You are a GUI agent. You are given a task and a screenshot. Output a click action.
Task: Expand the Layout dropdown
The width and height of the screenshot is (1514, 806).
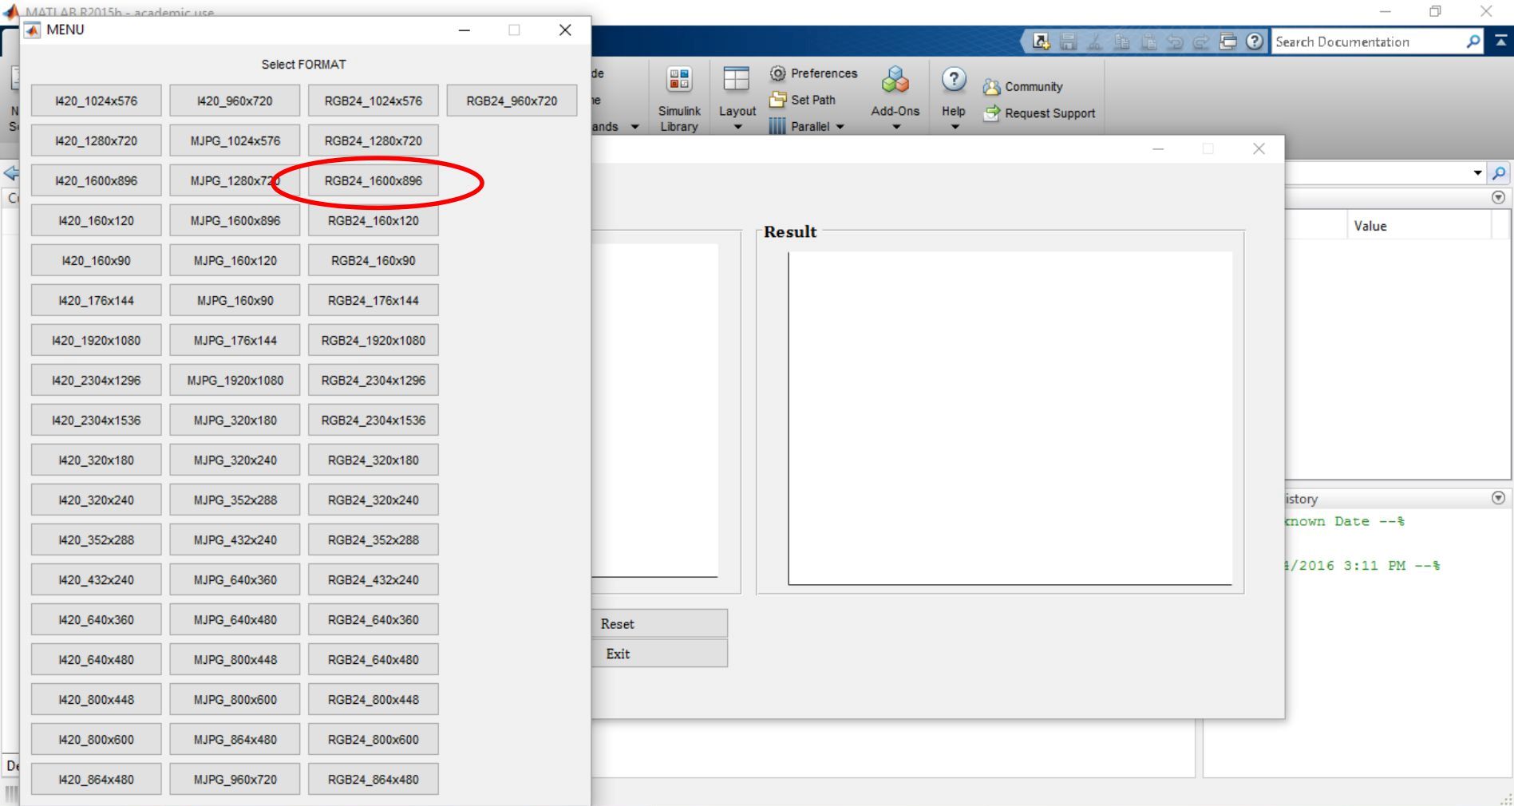pos(737,127)
